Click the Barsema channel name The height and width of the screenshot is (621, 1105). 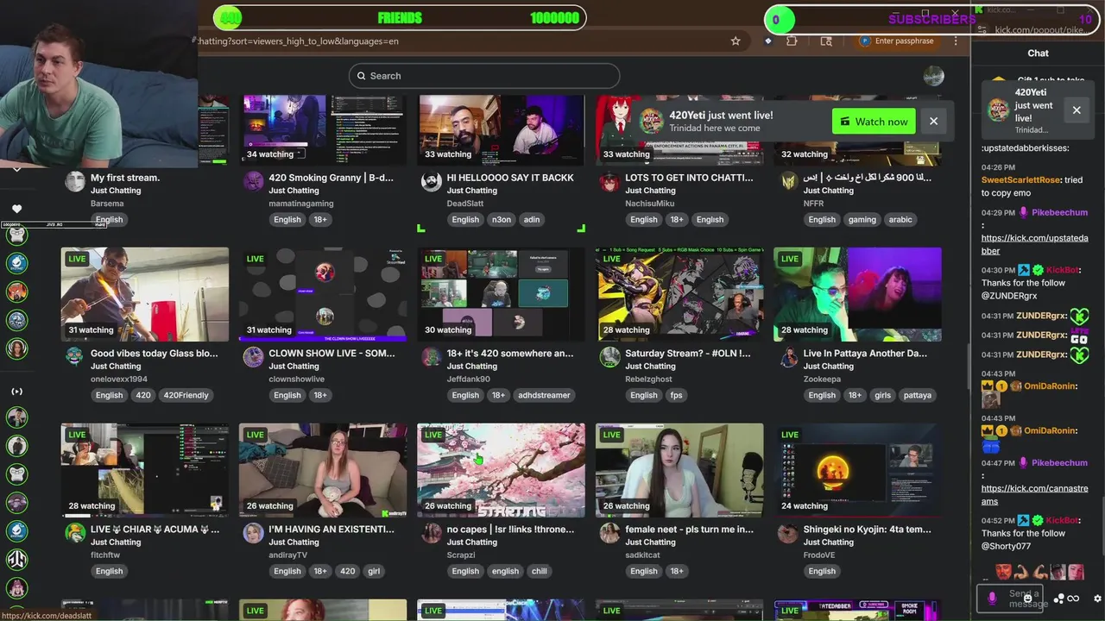pos(107,204)
